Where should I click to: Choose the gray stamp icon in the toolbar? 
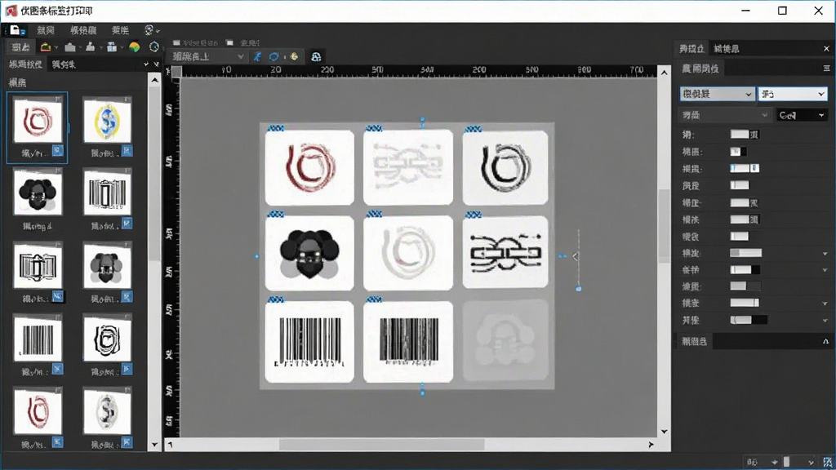click(x=90, y=47)
